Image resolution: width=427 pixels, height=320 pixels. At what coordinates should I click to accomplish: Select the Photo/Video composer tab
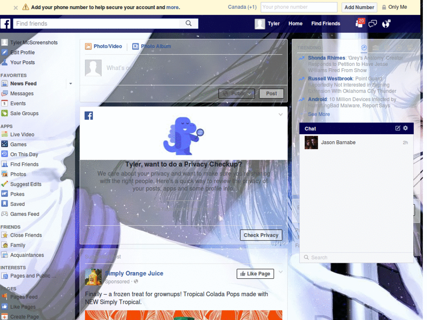(x=103, y=47)
